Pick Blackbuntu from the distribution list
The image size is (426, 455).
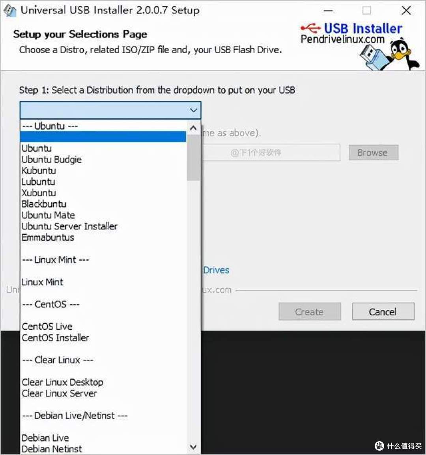[x=103, y=204]
